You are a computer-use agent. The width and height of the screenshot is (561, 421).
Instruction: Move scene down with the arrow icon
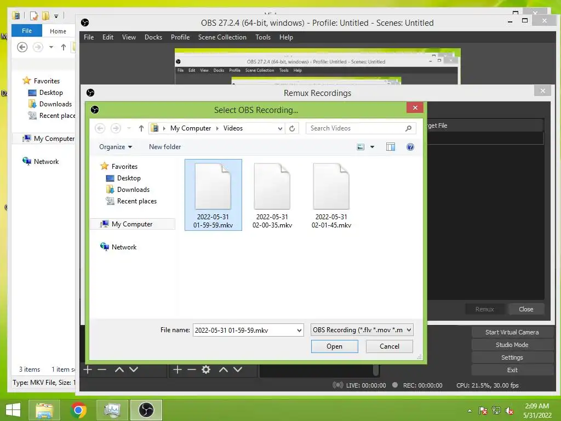[x=134, y=369]
